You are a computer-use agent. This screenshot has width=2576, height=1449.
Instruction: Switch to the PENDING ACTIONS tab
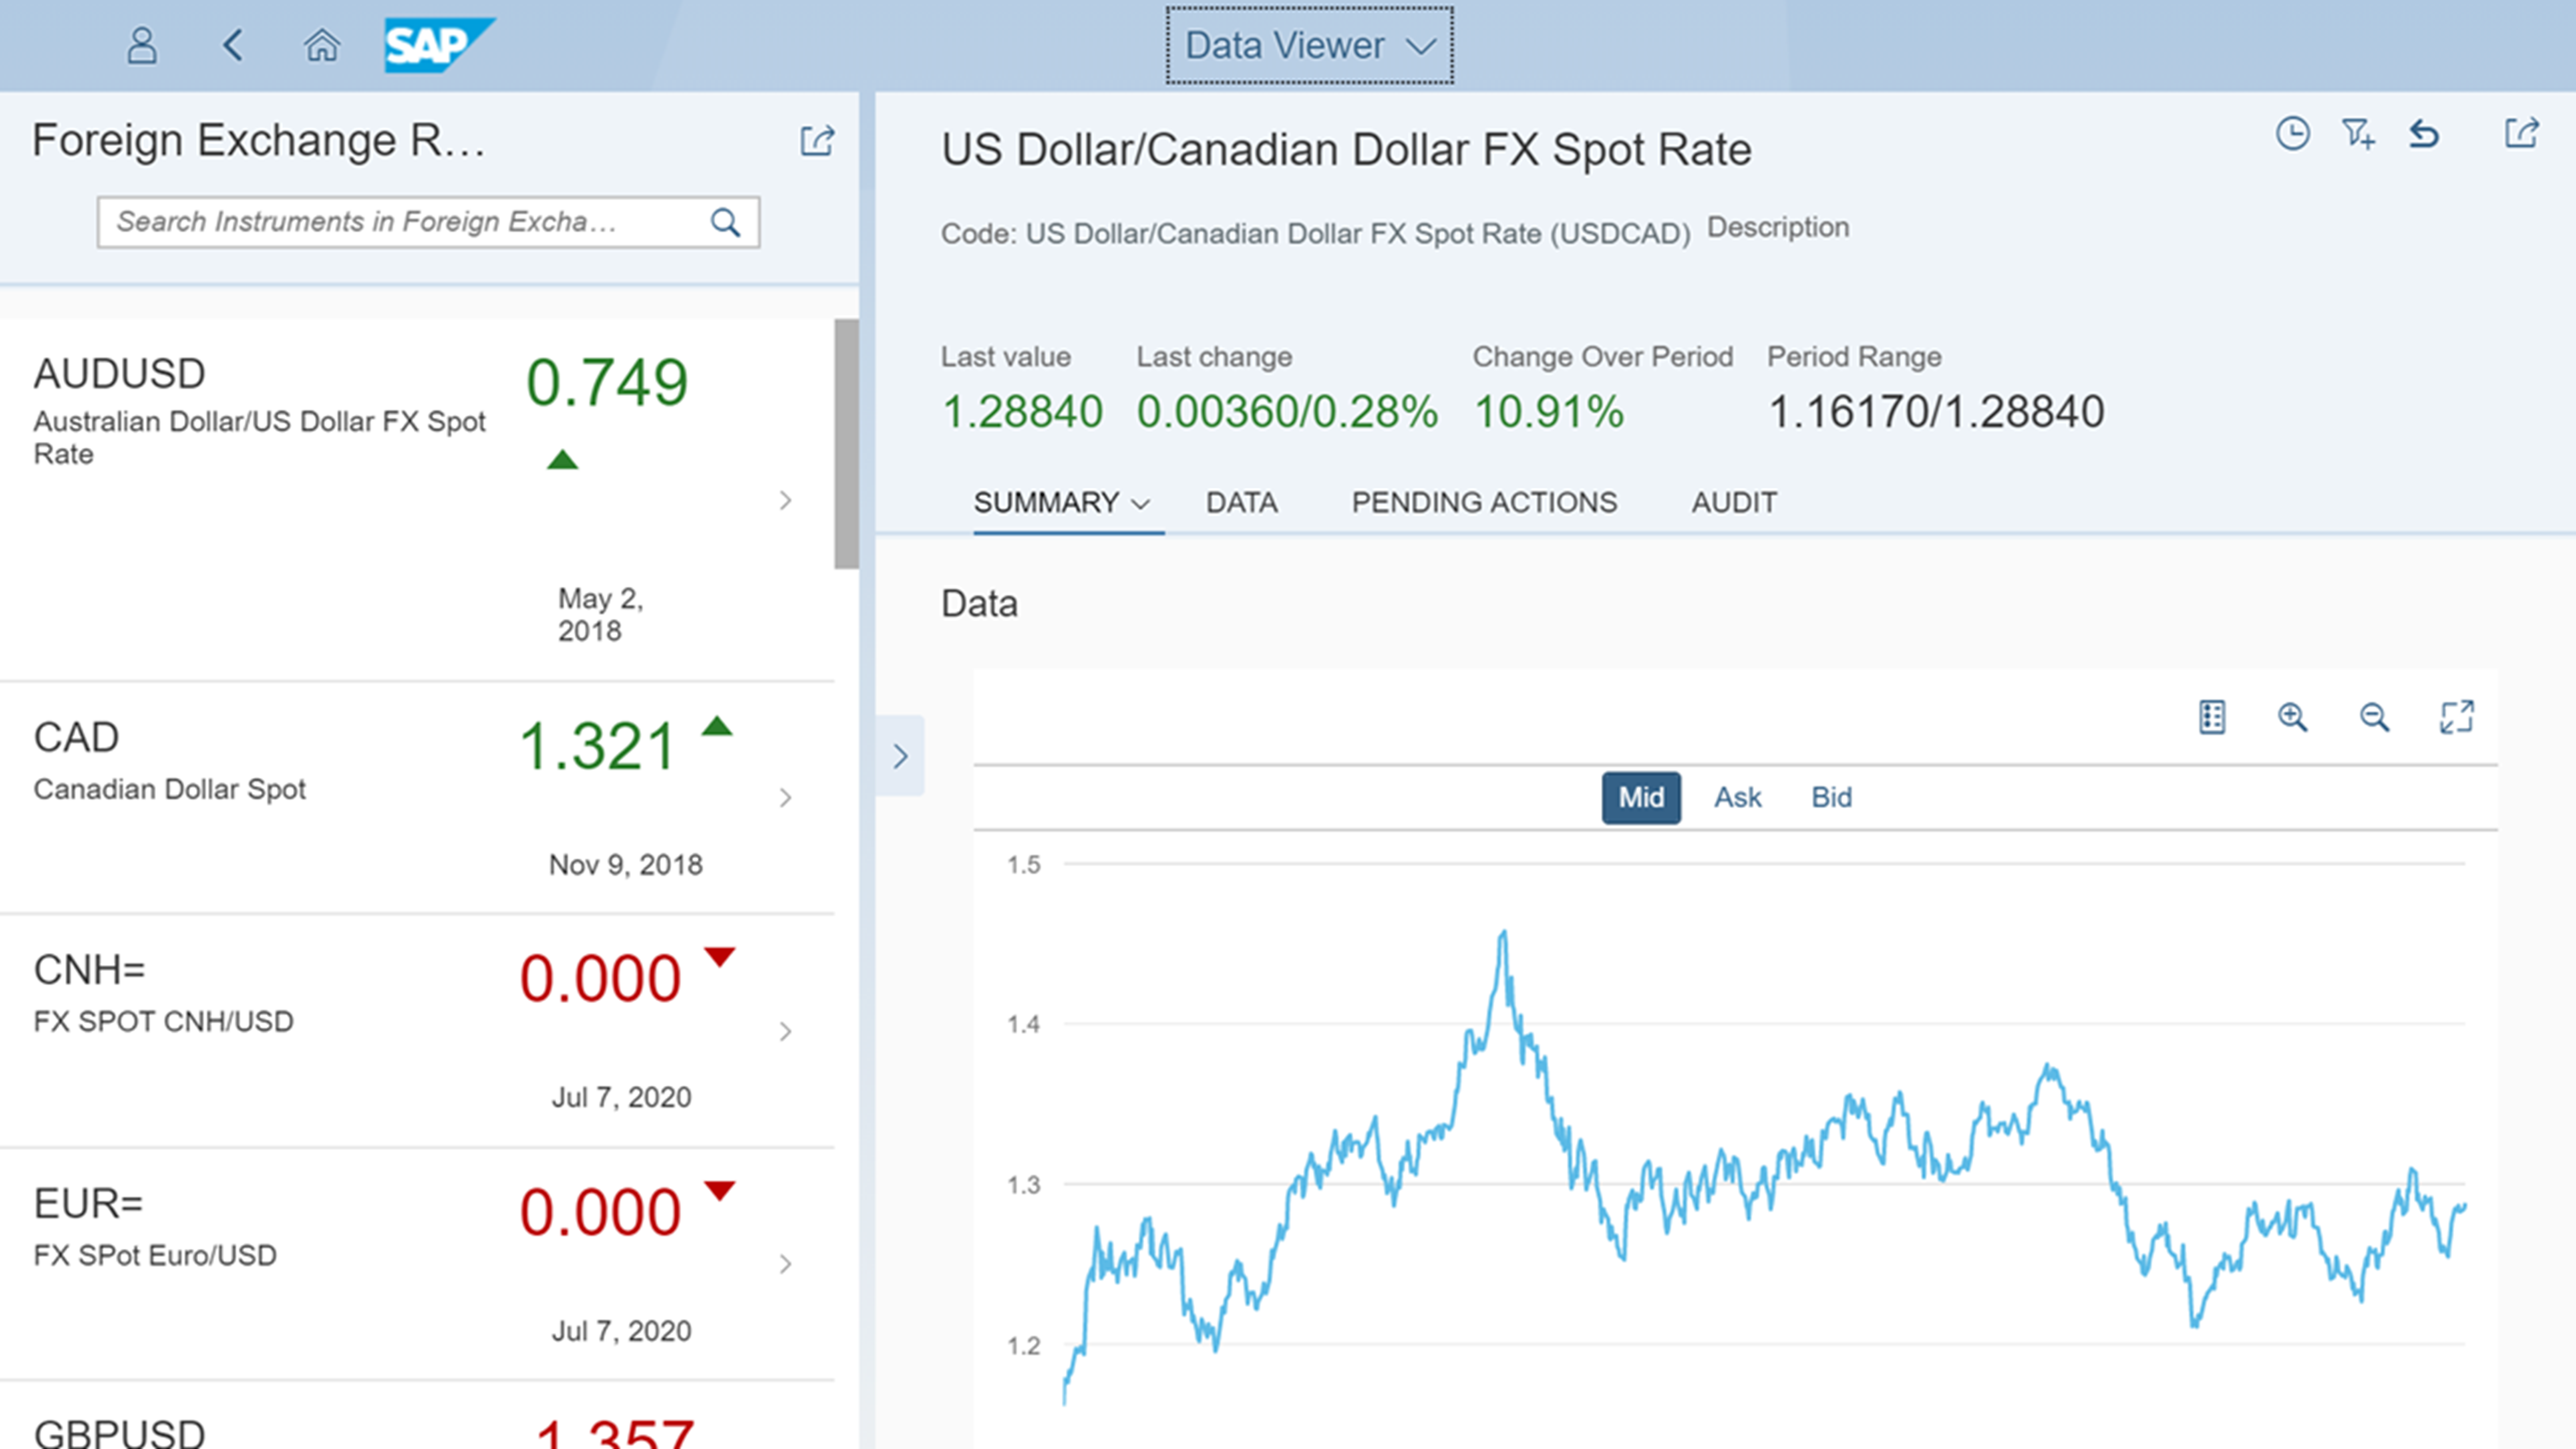[1484, 502]
